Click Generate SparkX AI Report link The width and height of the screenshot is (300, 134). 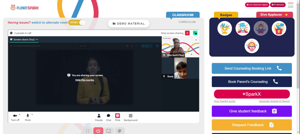tap(274, 101)
